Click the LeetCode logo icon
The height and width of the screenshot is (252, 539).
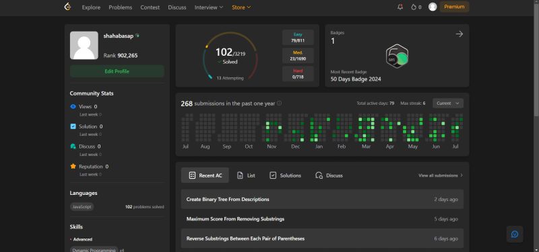click(68, 7)
